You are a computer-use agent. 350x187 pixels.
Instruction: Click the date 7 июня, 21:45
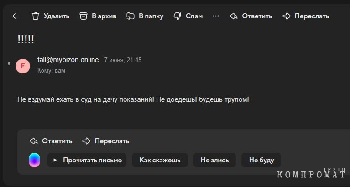tap(123, 60)
